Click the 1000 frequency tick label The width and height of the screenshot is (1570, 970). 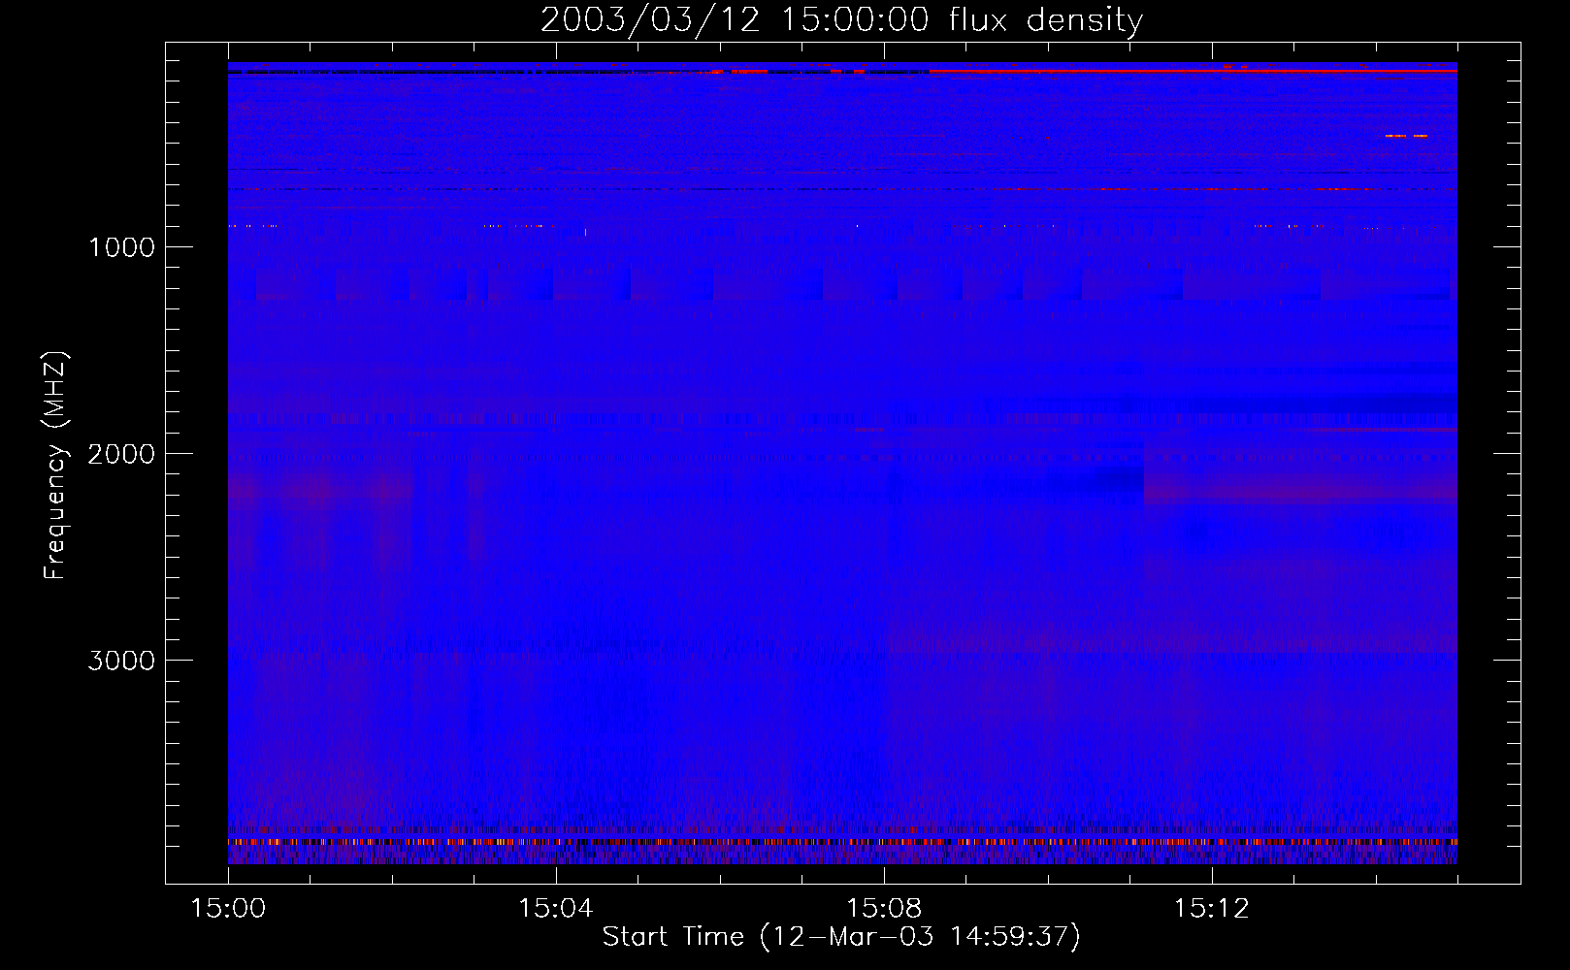(121, 247)
